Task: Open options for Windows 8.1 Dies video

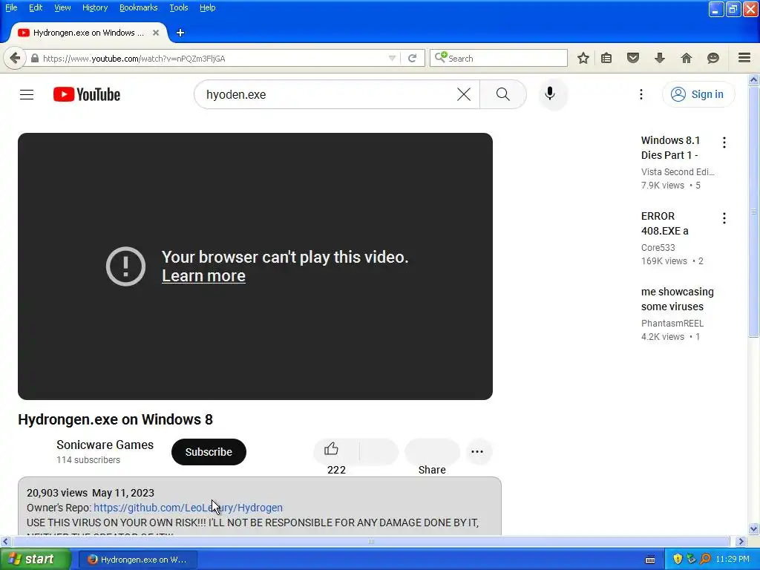Action: tap(724, 142)
